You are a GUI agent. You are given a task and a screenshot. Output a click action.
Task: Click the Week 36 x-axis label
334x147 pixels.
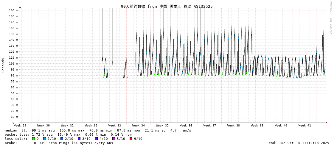pyautogui.click(x=186, y=126)
